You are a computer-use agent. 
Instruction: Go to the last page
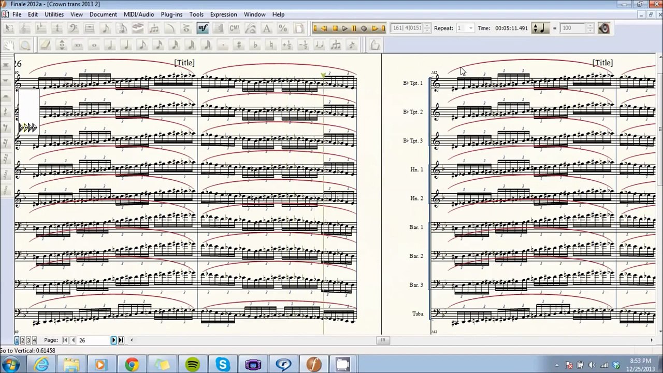tap(121, 340)
